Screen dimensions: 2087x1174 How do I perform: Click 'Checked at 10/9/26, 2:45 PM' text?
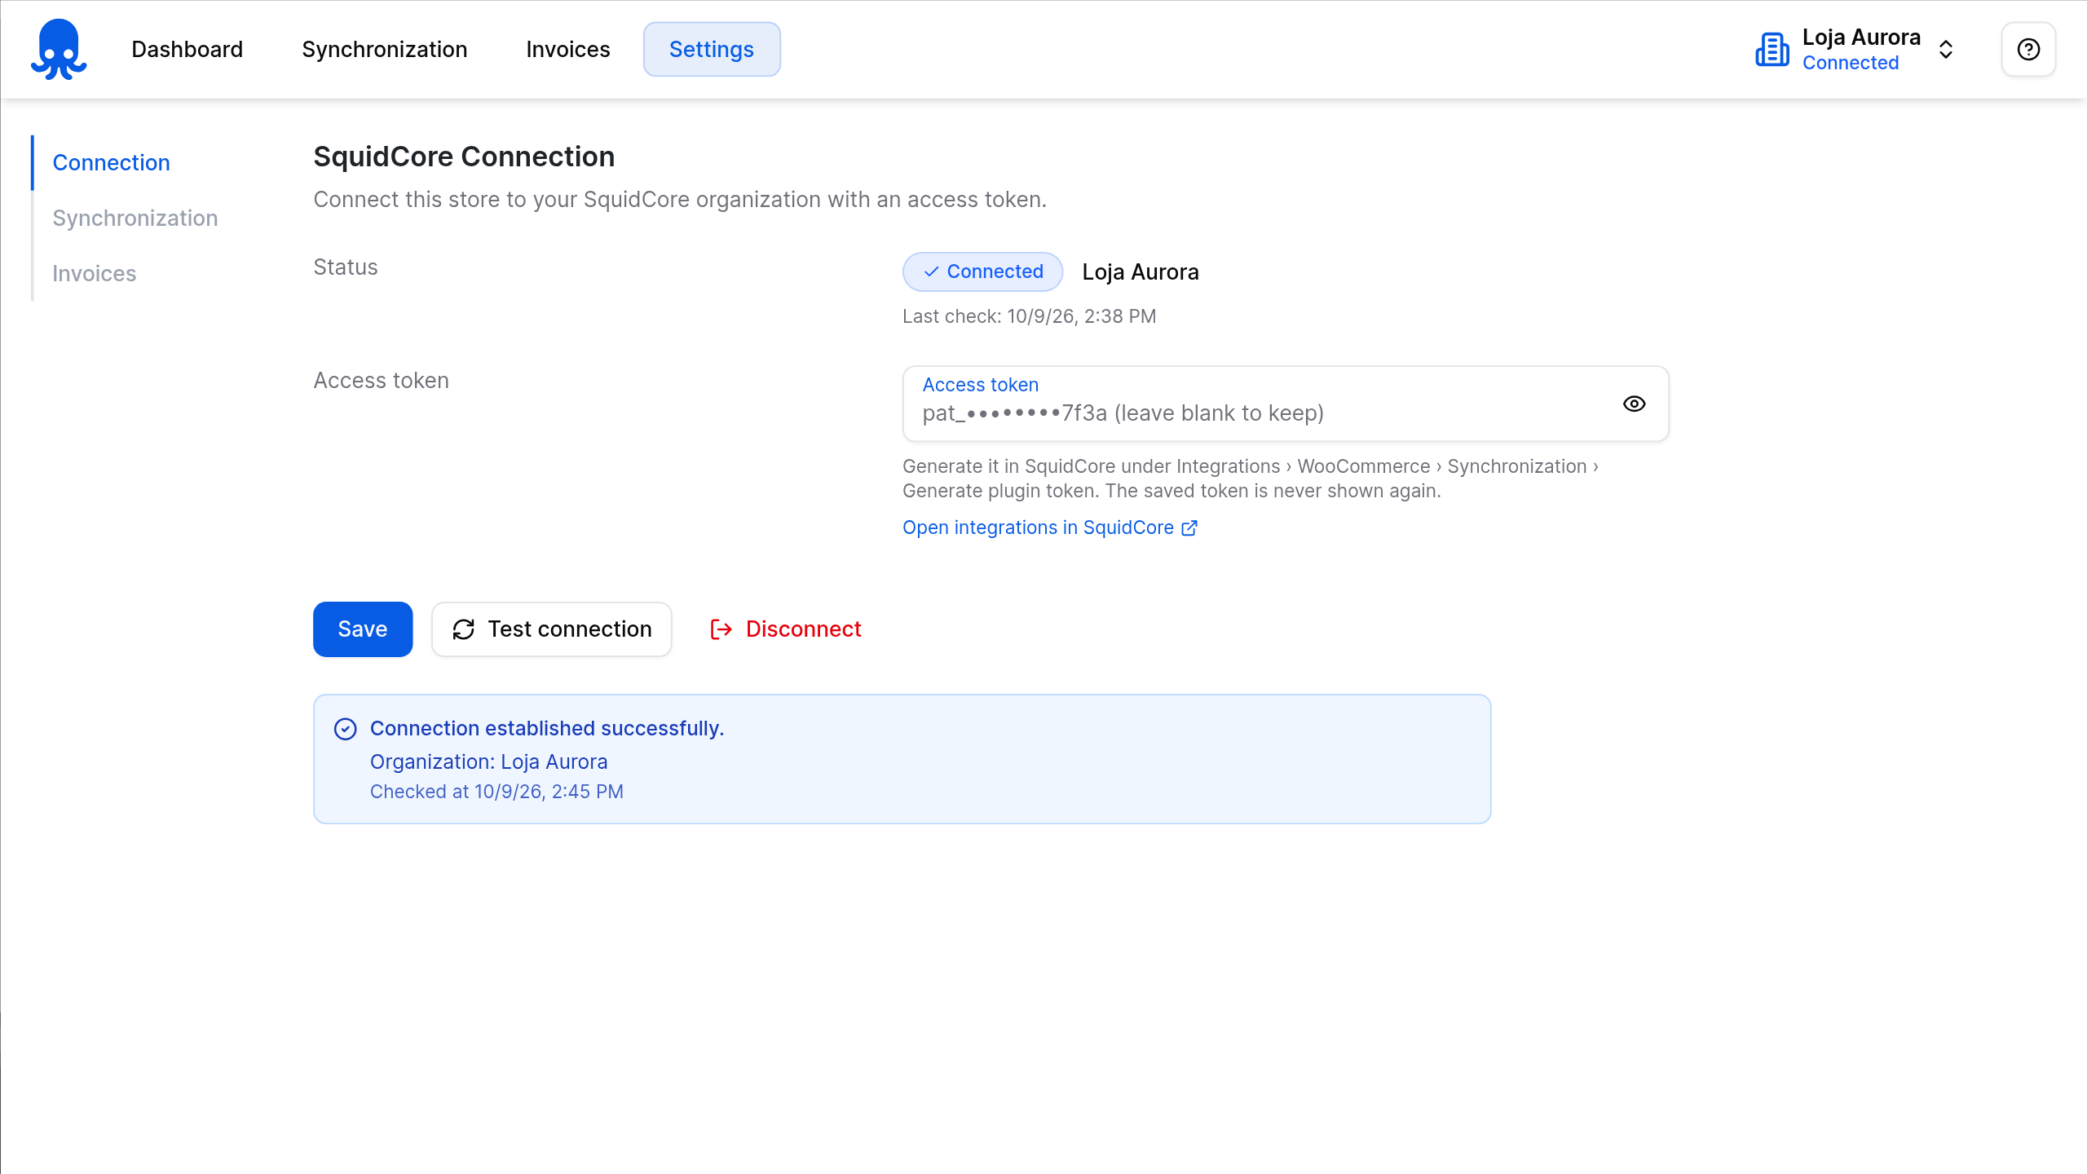point(496,792)
